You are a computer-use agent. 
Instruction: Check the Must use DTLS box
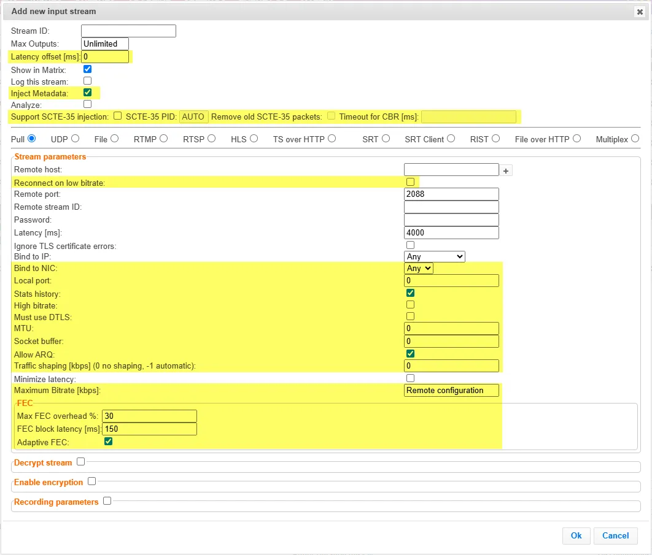click(410, 316)
